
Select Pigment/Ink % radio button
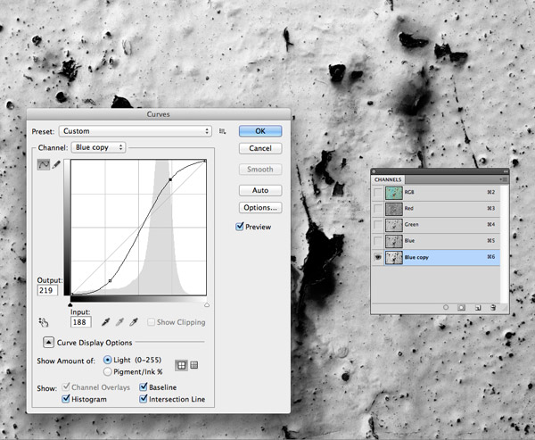[x=109, y=371]
